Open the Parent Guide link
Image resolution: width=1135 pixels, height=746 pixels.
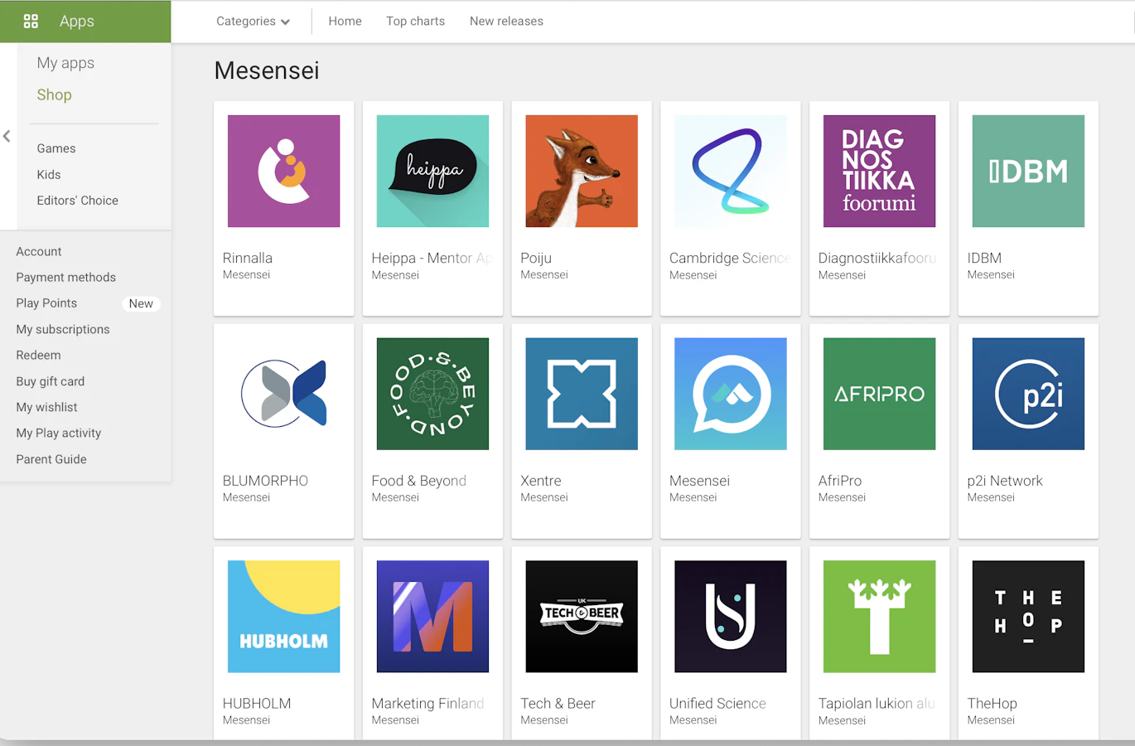click(51, 459)
